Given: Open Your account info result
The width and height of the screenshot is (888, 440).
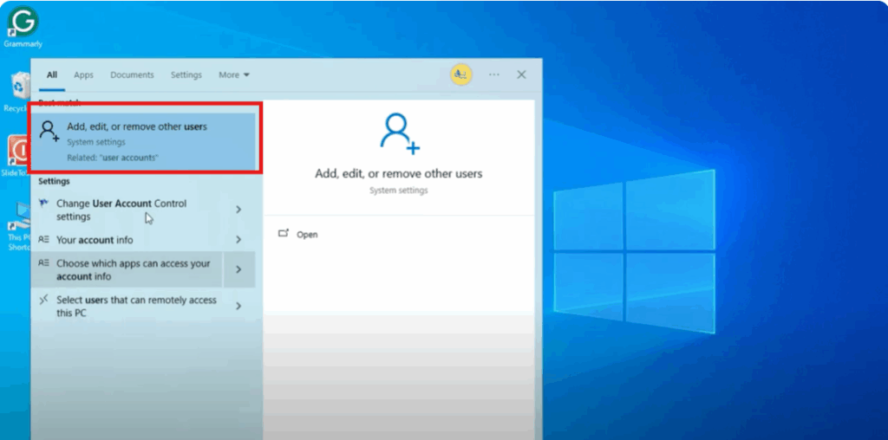Looking at the screenshot, I should click(127, 240).
